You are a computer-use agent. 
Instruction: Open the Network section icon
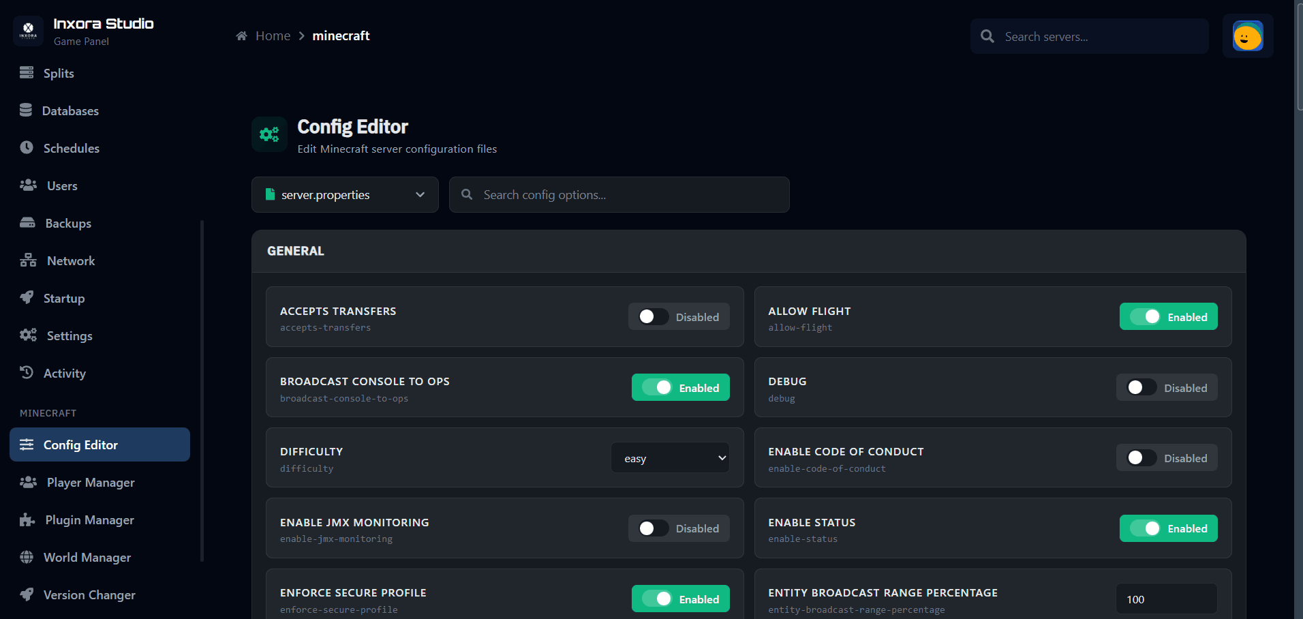tap(27, 260)
